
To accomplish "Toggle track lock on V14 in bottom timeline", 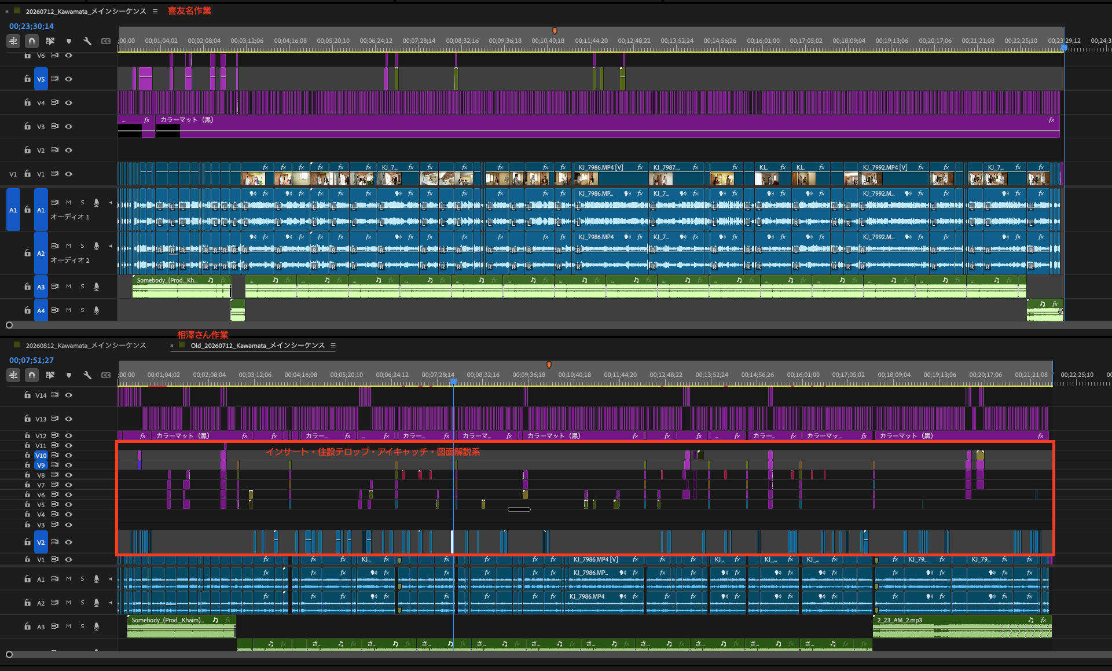I will coord(27,395).
